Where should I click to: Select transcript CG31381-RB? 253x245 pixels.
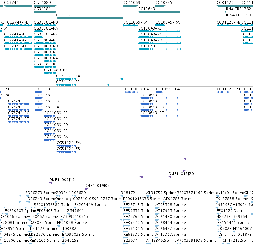click(39, 37)
